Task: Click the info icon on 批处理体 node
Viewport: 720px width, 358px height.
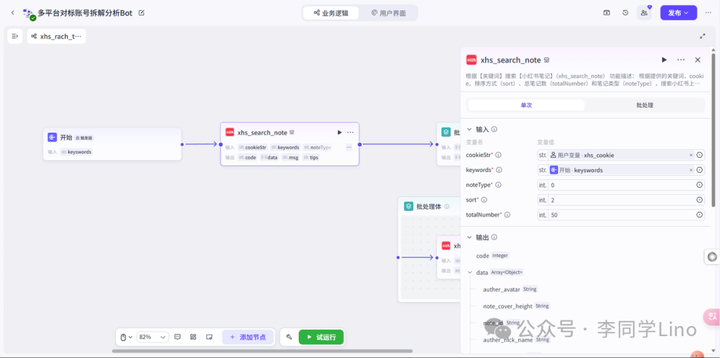Action: 447,207
